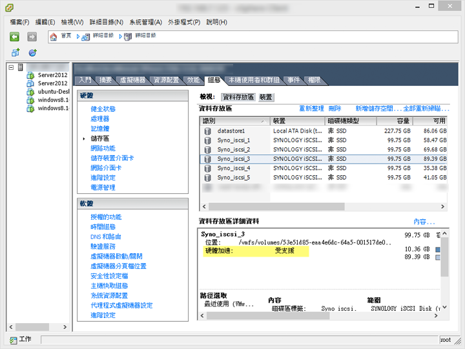
Task: Click the datastore icon beside Syno_iscsi_1
Action: [208, 140]
